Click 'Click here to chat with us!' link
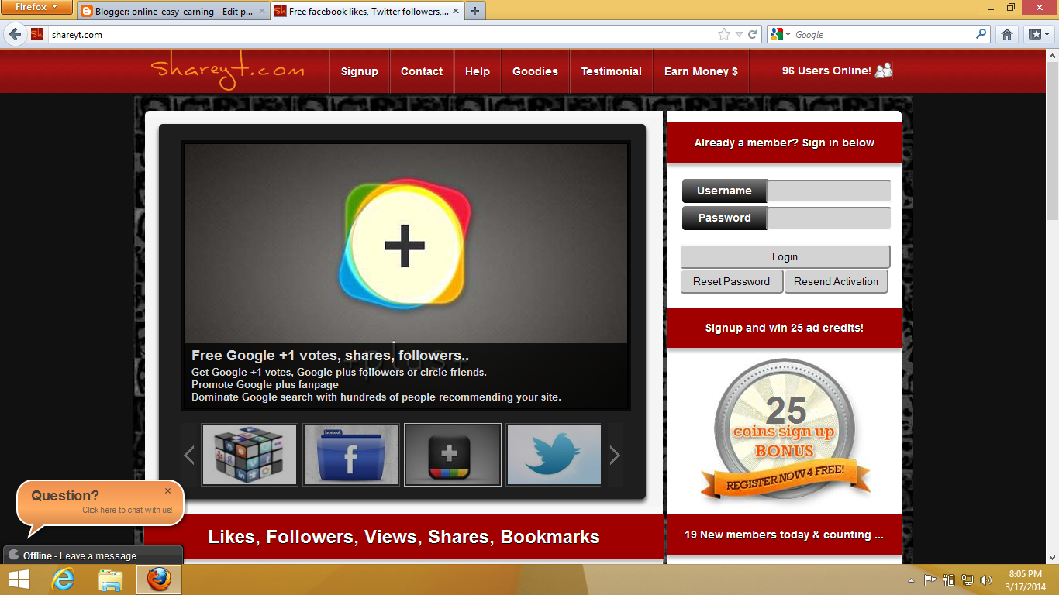The height and width of the screenshot is (595, 1059). pyautogui.click(x=127, y=510)
